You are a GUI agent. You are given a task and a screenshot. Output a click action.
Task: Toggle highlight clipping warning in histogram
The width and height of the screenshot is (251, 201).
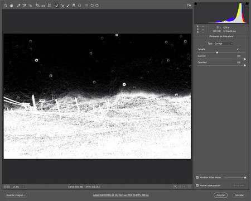pos(247,3)
